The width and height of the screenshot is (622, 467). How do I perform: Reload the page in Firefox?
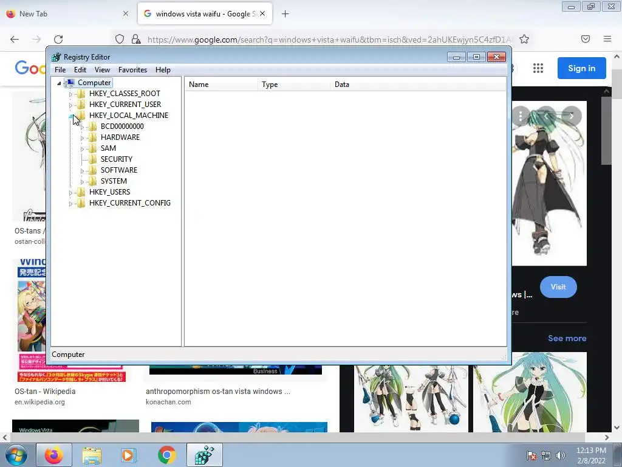click(x=58, y=39)
